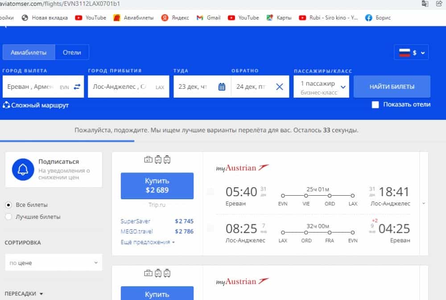Click the departure city field Ереван
The image size is (446, 300).
coord(31,87)
